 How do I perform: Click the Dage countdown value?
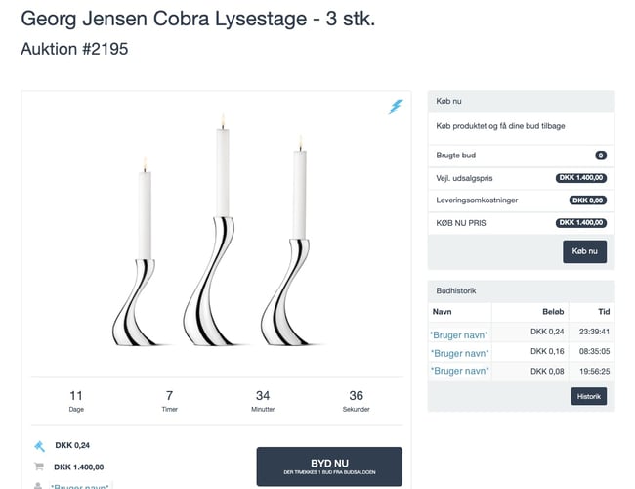click(x=76, y=396)
